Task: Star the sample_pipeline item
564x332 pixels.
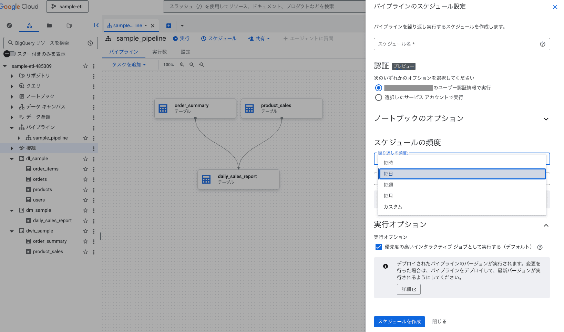Action: pyautogui.click(x=85, y=138)
